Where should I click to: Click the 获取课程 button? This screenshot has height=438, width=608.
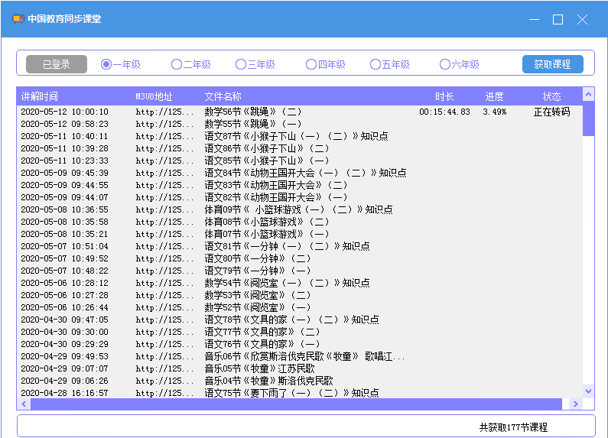[552, 64]
